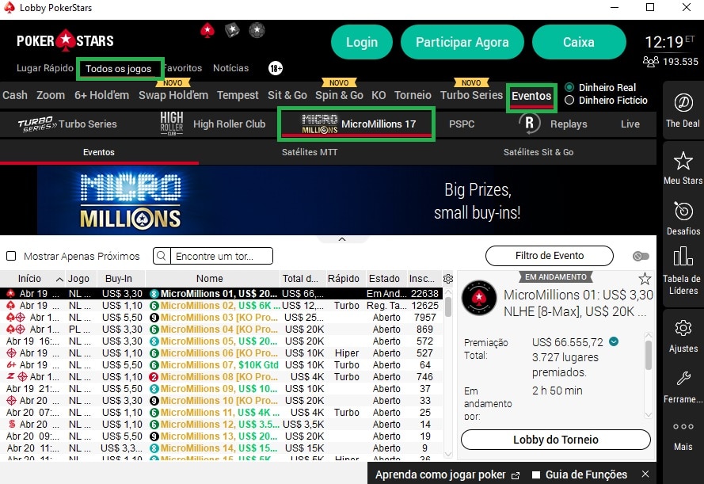This screenshot has width=704, height=484.
Task: Open Notícias tab
Action: (x=230, y=68)
